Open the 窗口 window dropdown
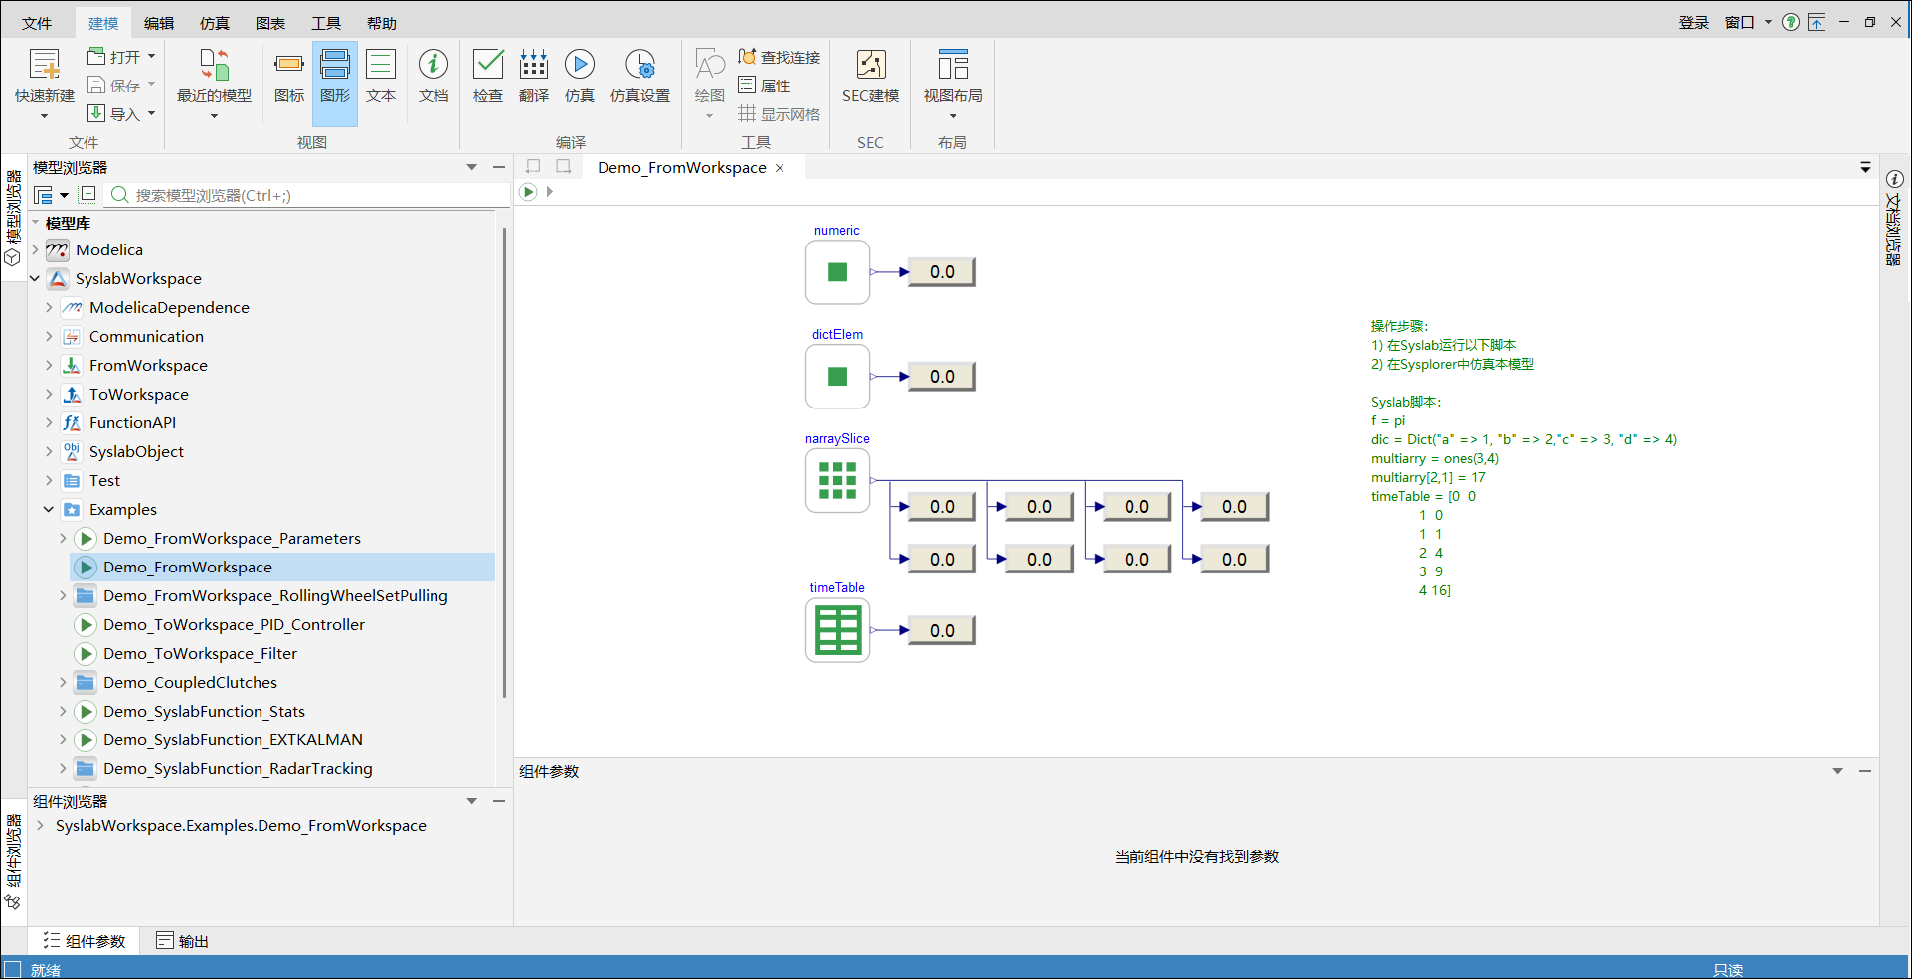 (x=1747, y=22)
